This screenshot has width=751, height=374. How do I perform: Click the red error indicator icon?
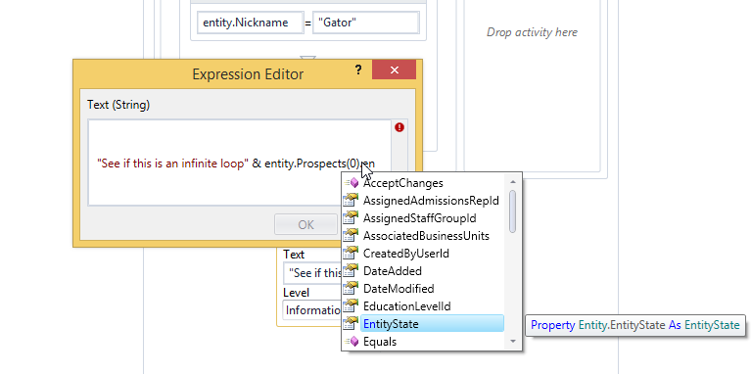tap(399, 127)
